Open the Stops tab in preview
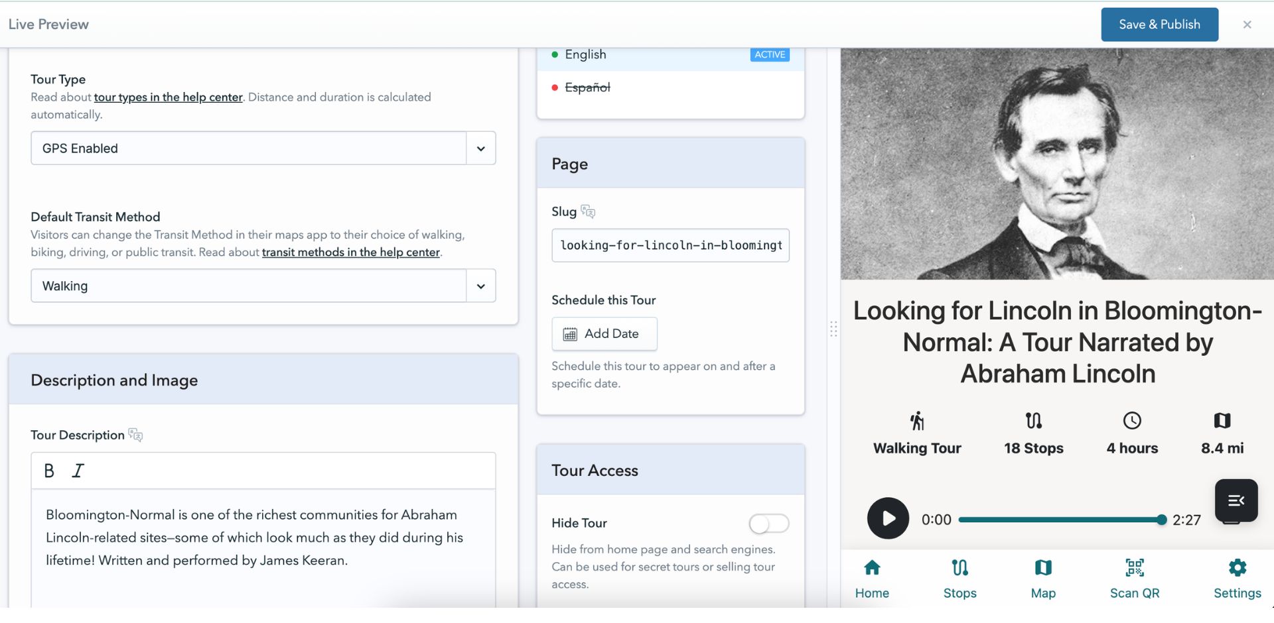The height and width of the screenshot is (623, 1274). [959, 578]
